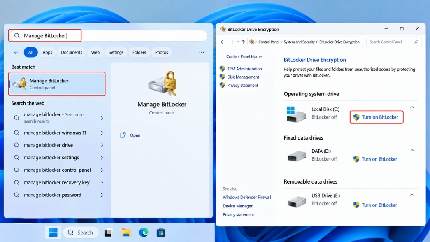430x242 pixels.
Task: Select 'BitLocker Drive Encryption' in the breadcrumb
Action: (x=339, y=42)
